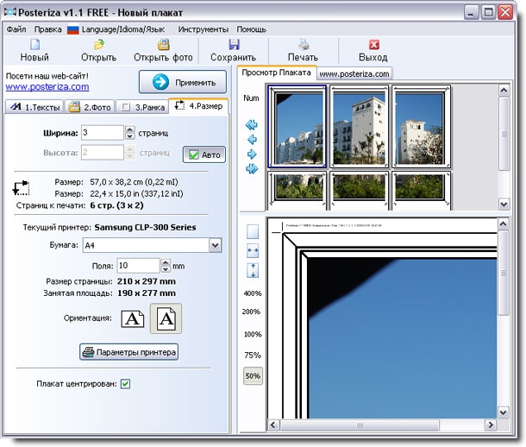Increase Поля margin with up spinner
Viewport: 526px width, 447px height.
pyautogui.click(x=166, y=262)
